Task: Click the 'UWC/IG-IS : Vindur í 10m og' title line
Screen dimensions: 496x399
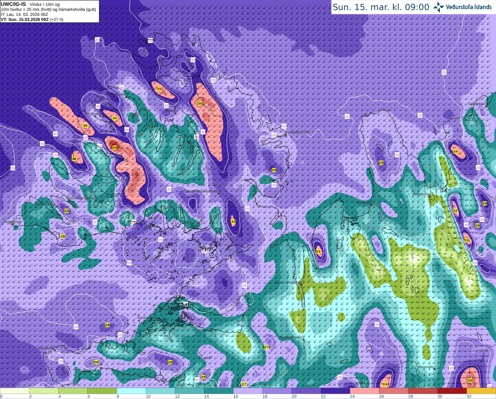Action: (30, 4)
